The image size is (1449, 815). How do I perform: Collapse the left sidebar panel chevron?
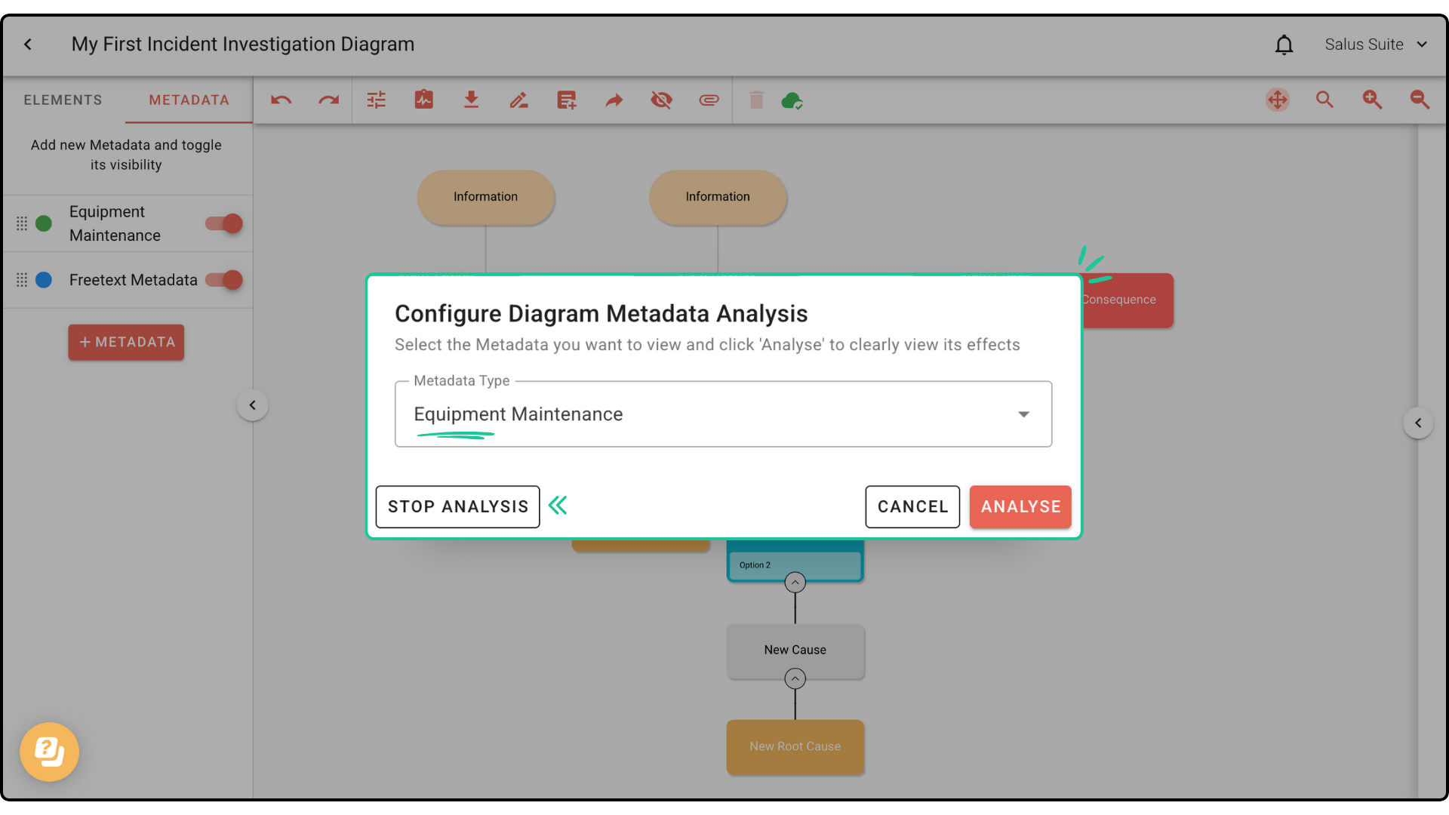point(253,405)
